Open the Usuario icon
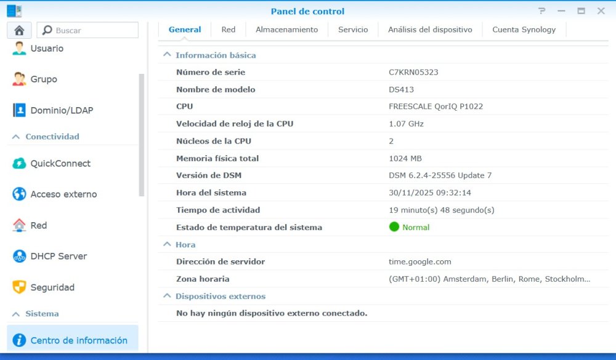This screenshot has width=616, height=360. (19, 48)
